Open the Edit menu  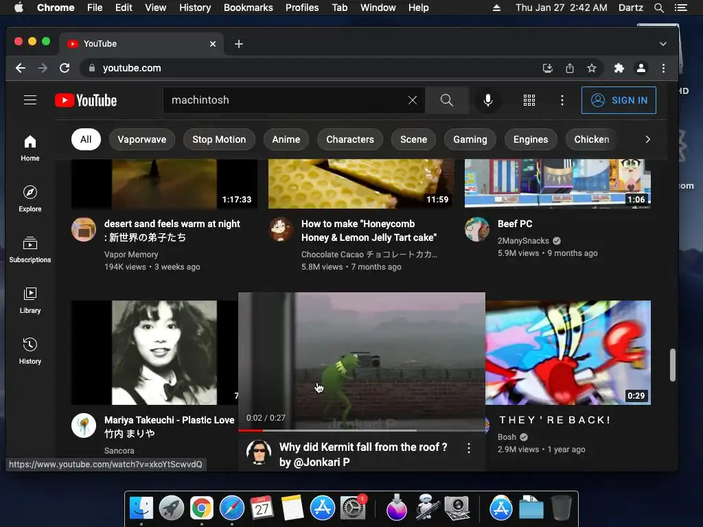[124, 8]
